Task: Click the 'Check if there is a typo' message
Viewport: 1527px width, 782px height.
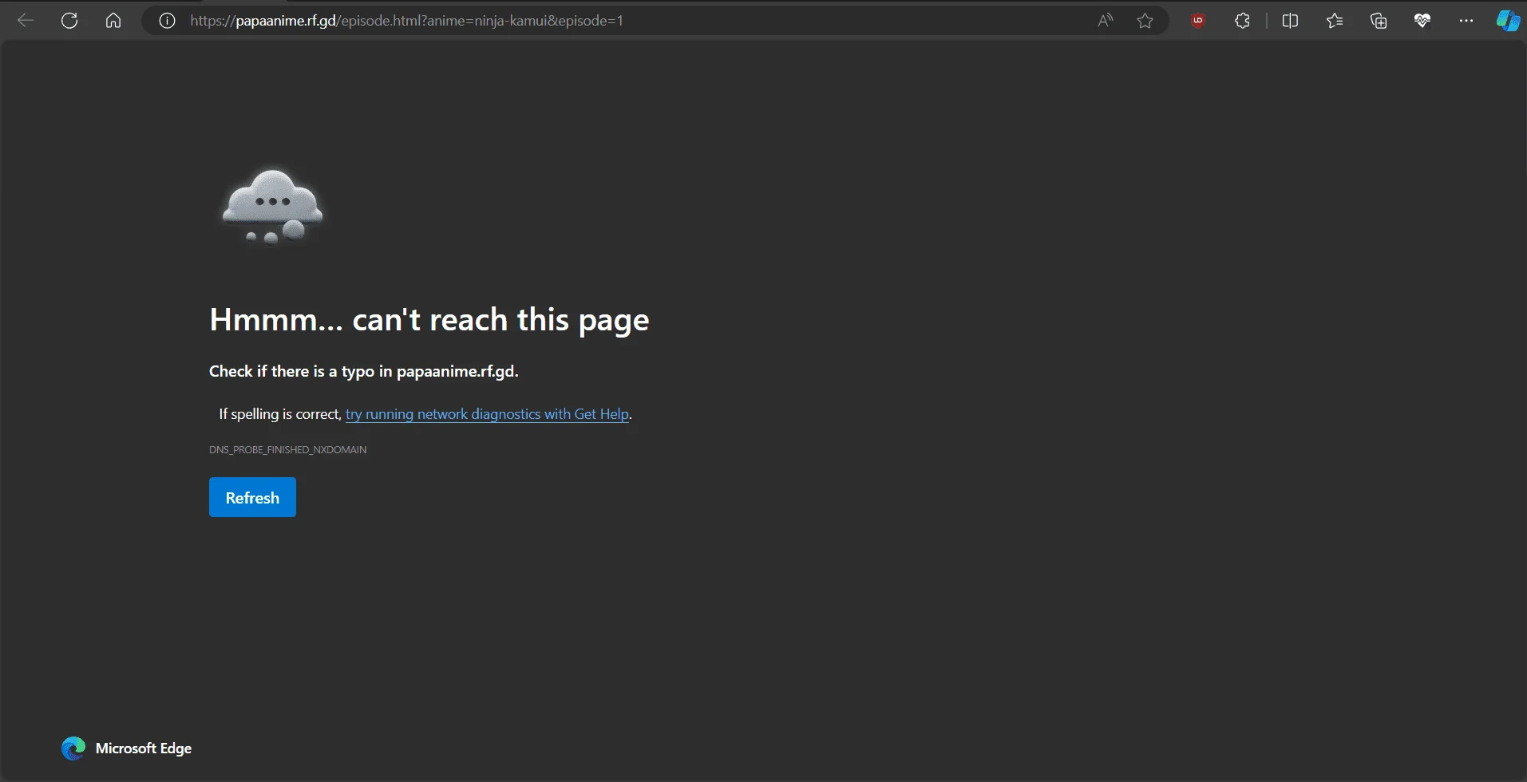Action: click(x=364, y=371)
